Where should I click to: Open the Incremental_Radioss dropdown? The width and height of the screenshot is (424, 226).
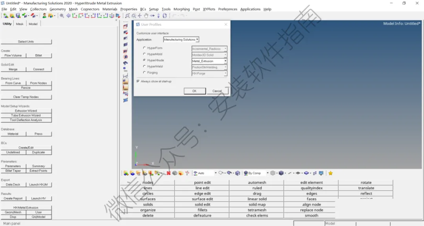[x=209, y=49]
